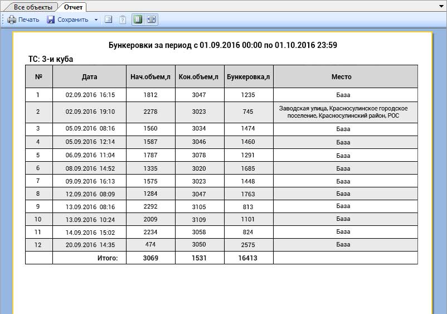Click the date cell 20.09.2016 14:35

(x=90, y=245)
